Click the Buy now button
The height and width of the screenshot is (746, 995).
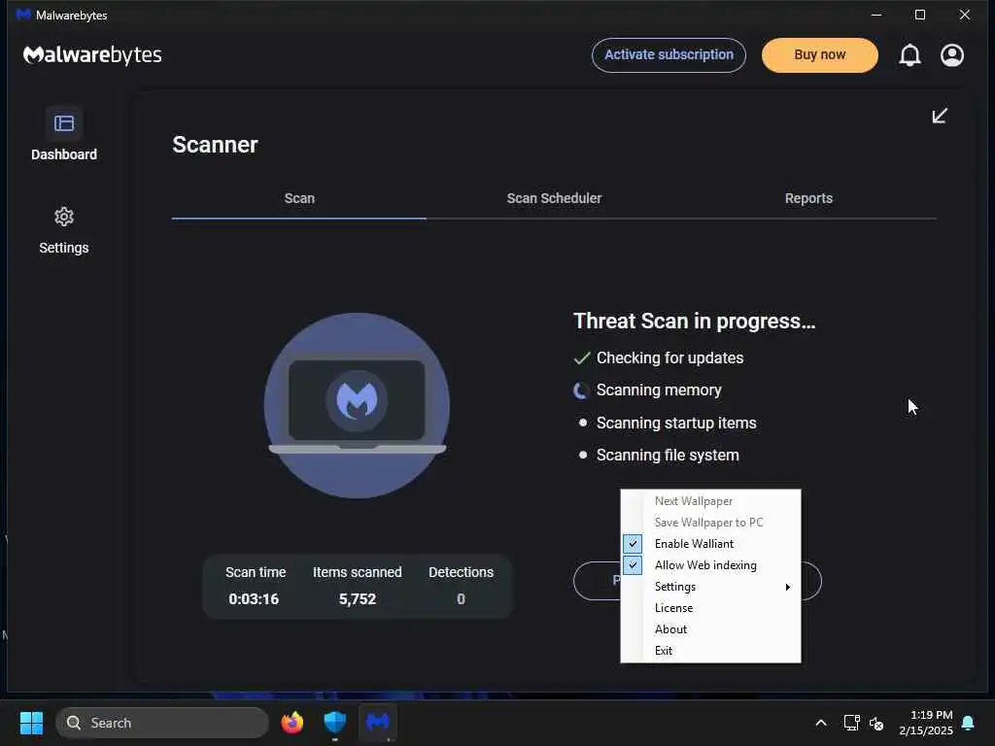click(x=820, y=55)
